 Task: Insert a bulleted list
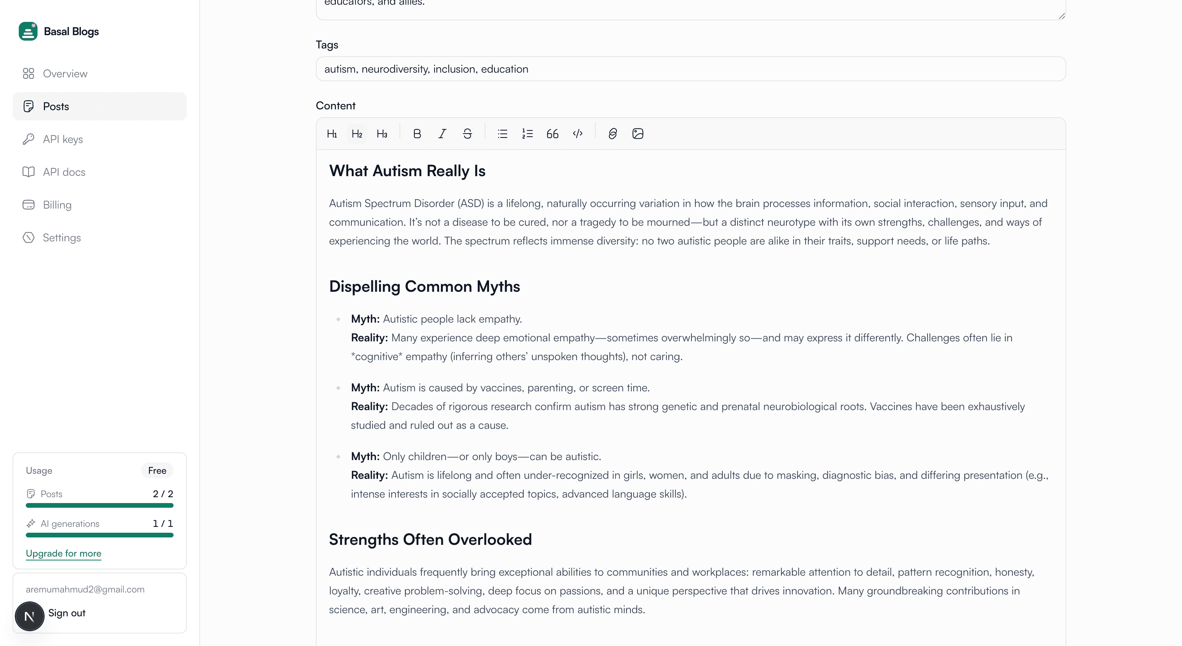click(502, 134)
